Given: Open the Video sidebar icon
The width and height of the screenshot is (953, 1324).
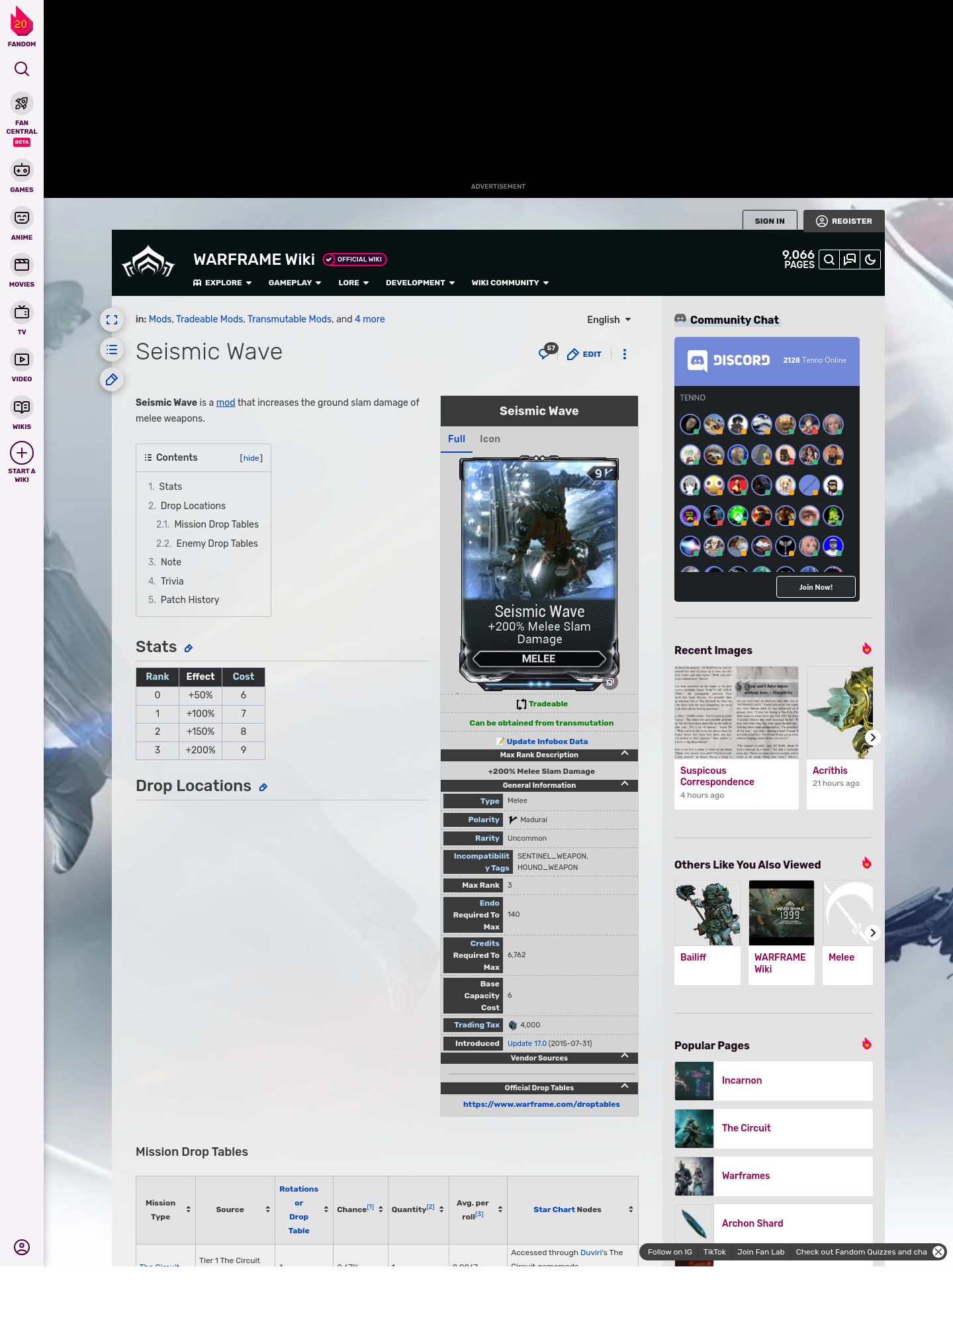Looking at the screenshot, I should pyautogui.click(x=22, y=359).
